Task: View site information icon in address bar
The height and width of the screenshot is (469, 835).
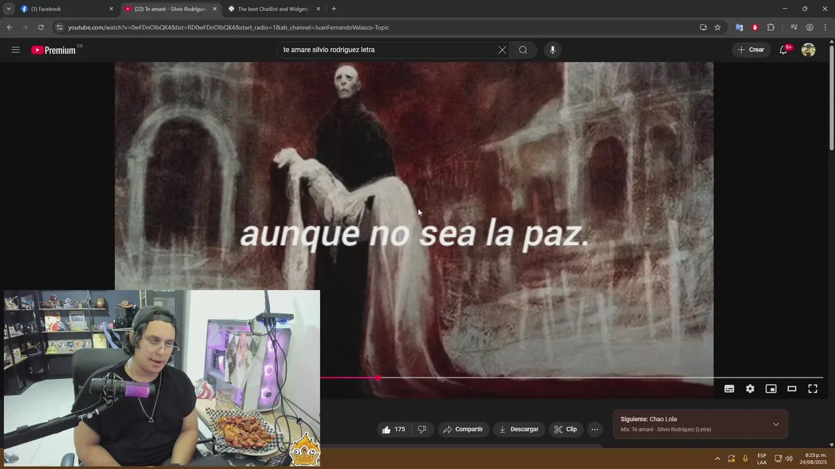Action: point(59,27)
